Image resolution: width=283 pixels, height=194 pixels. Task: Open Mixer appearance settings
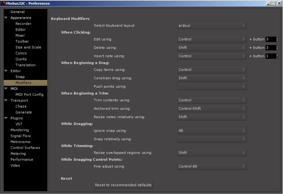click(x=20, y=35)
